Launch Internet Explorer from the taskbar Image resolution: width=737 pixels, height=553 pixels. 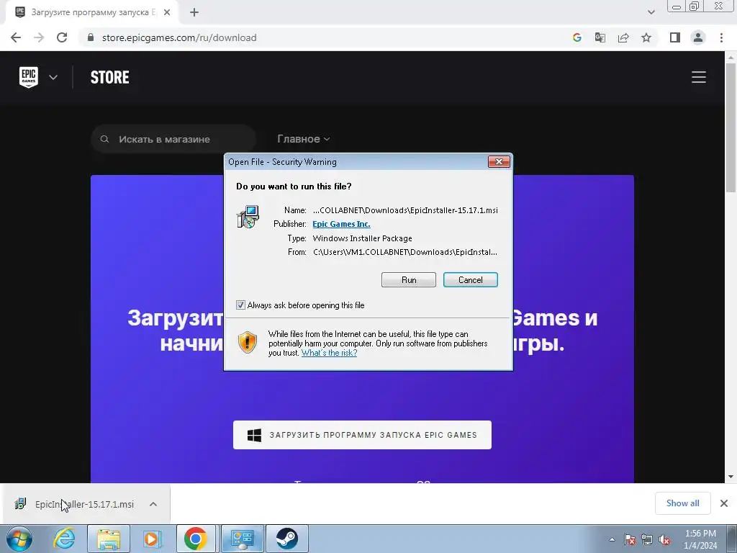click(x=64, y=539)
